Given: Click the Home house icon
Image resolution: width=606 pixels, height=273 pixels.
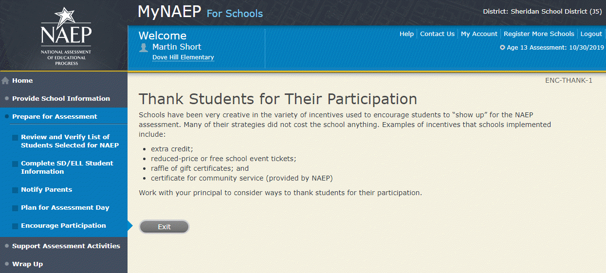Looking at the screenshot, I should pyautogui.click(x=6, y=81).
